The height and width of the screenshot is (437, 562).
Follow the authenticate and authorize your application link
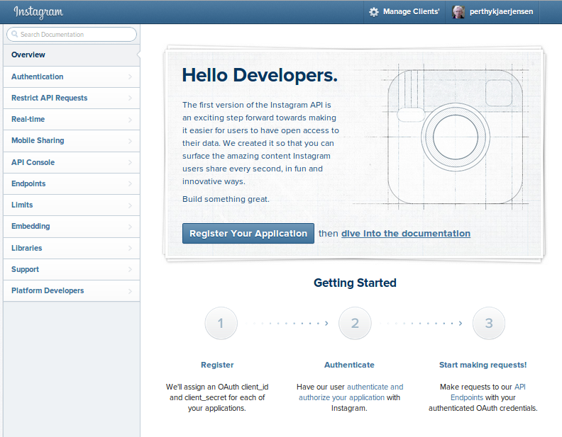point(351,392)
